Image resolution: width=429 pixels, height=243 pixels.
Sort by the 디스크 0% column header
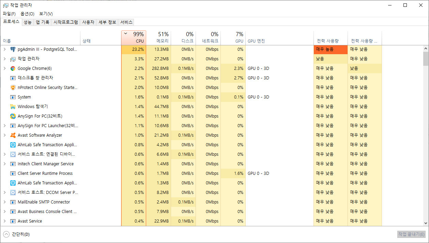click(183, 37)
